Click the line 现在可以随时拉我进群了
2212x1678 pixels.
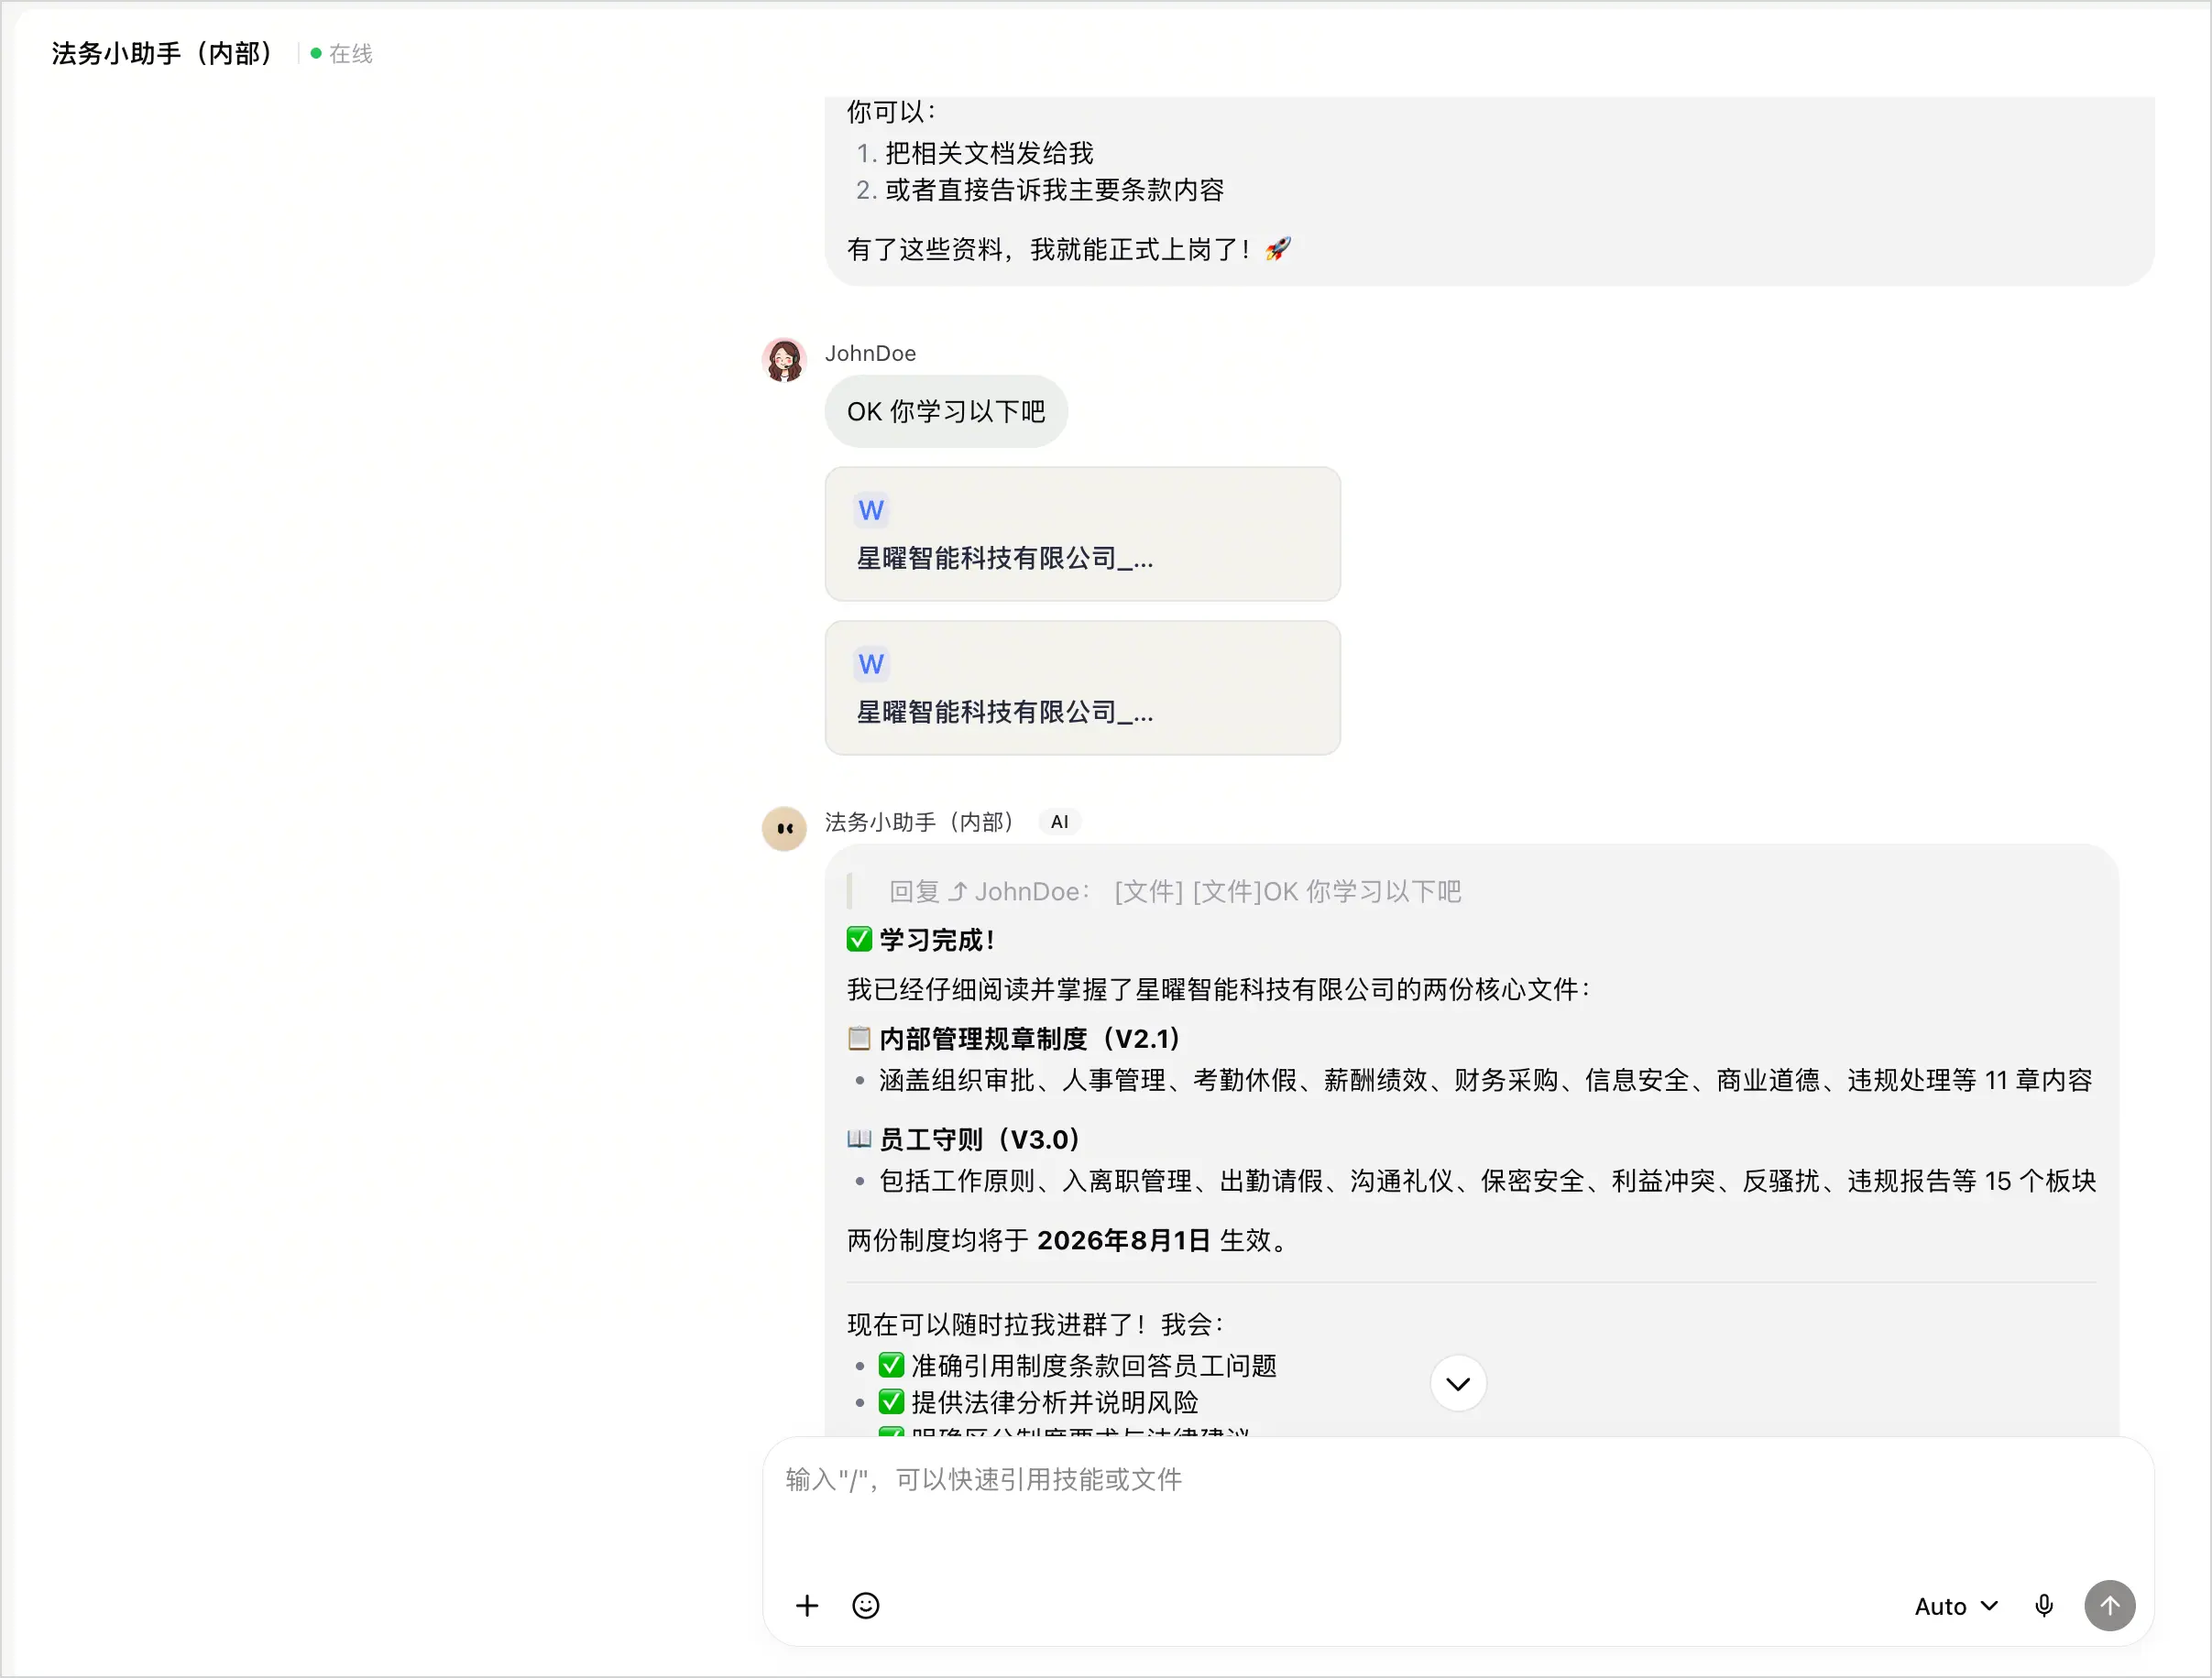pyautogui.click(x=1035, y=1324)
